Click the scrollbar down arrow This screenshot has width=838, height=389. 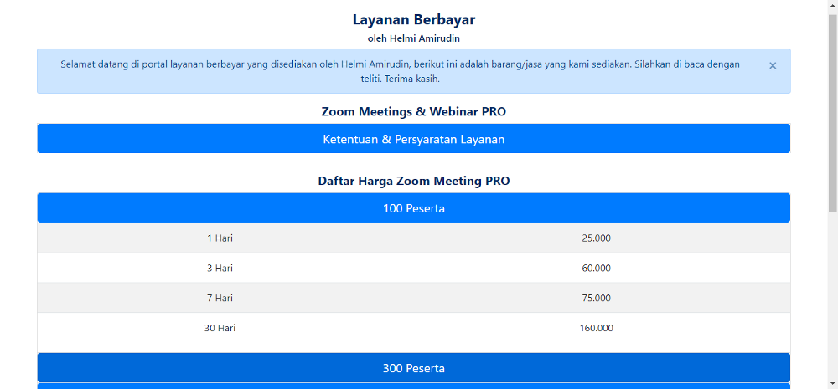(833, 383)
